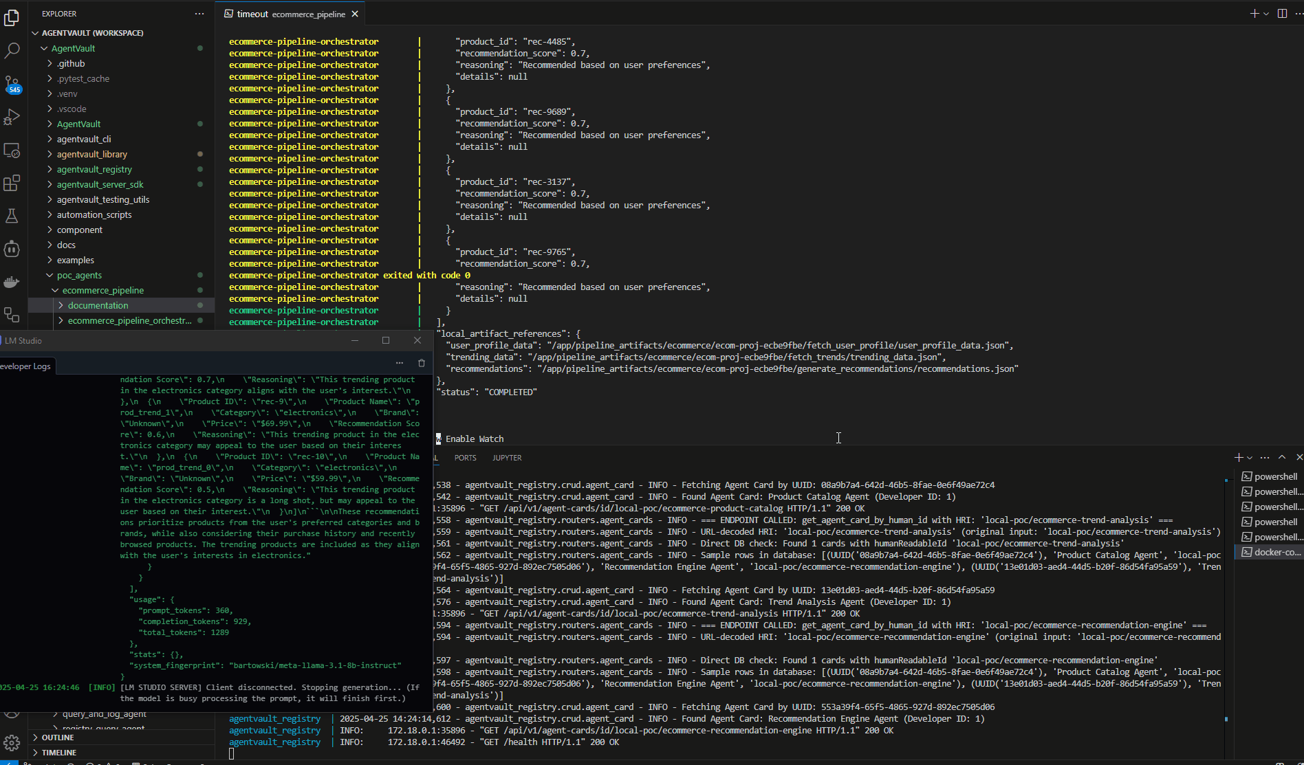Switch to the JUPYTER panel tab

[507, 458]
